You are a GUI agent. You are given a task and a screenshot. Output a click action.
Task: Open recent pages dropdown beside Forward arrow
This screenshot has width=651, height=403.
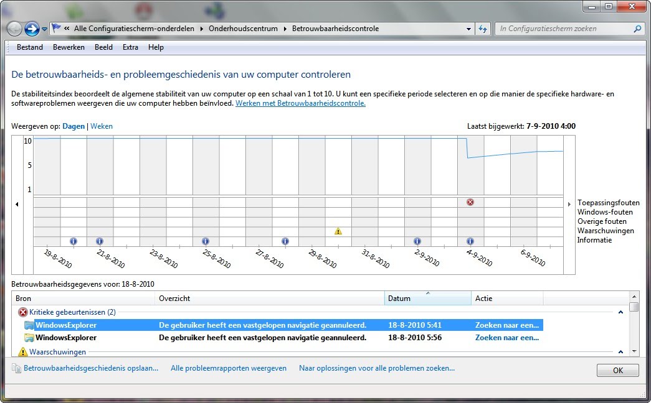pos(44,29)
